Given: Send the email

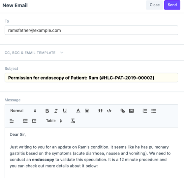Looking at the screenshot, I should coord(172,5).
